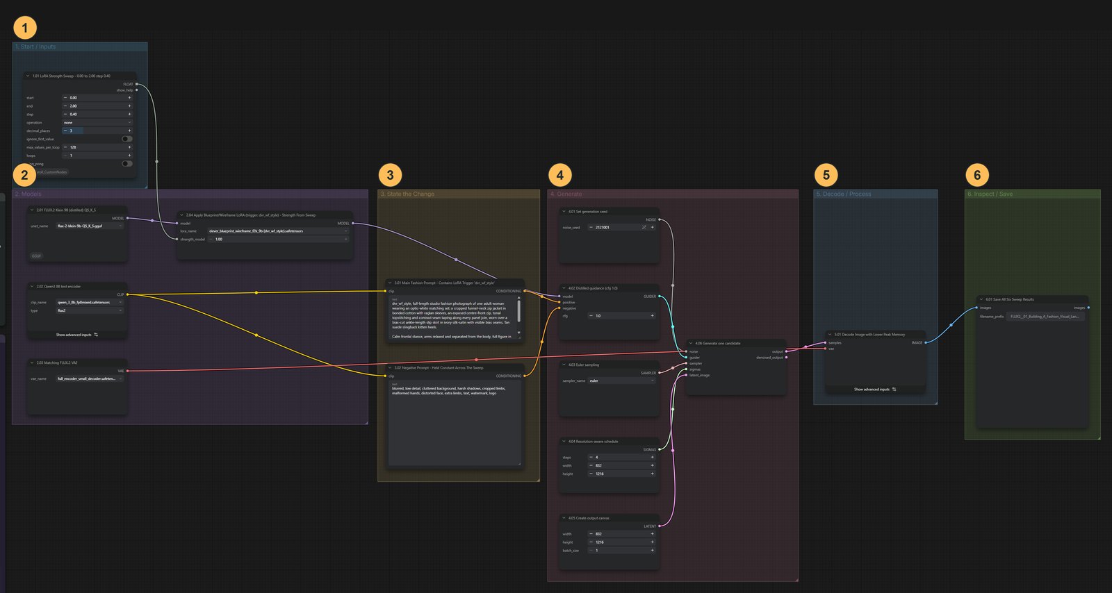Screen dimensions: 1112x593
Task: Click into the main fashion prompt text box
Action: [453, 319]
